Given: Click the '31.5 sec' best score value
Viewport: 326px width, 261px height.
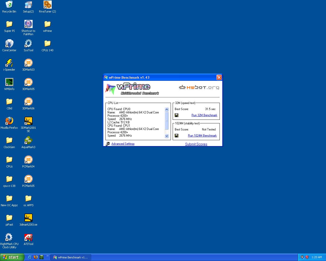Looking at the screenshot, I should tap(210, 109).
